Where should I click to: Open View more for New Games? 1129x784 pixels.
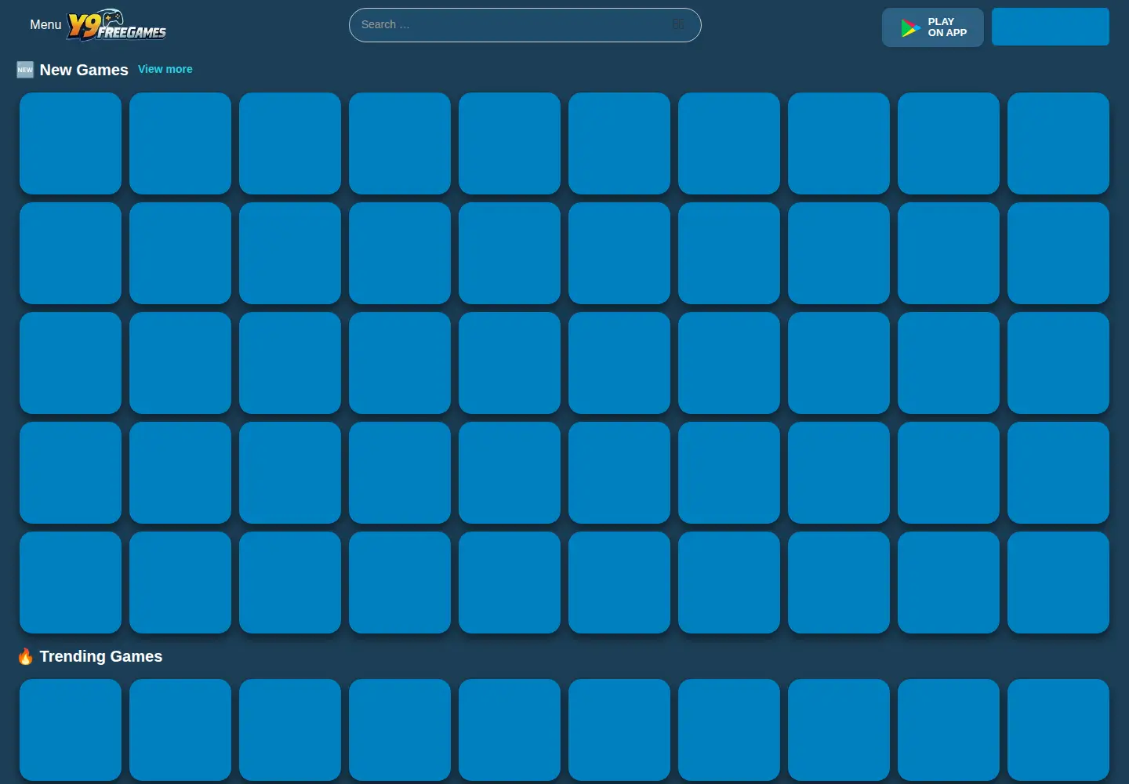pyautogui.click(x=165, y=69)
